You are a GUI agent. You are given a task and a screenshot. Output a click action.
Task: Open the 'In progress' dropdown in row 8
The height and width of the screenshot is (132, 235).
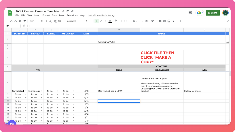point(41,91)
